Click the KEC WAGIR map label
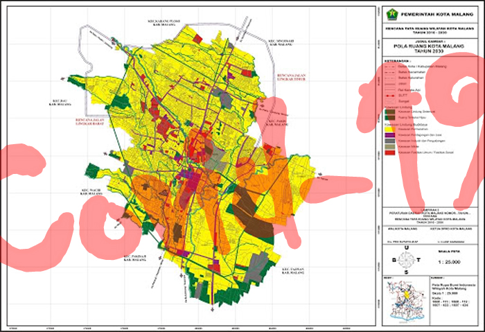The height and width of the screenshot is (332, 485). [x=91, y=192]
